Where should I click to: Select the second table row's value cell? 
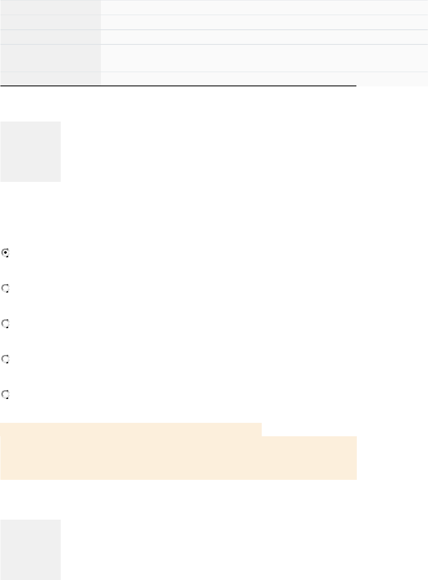[x=264, y=22]
